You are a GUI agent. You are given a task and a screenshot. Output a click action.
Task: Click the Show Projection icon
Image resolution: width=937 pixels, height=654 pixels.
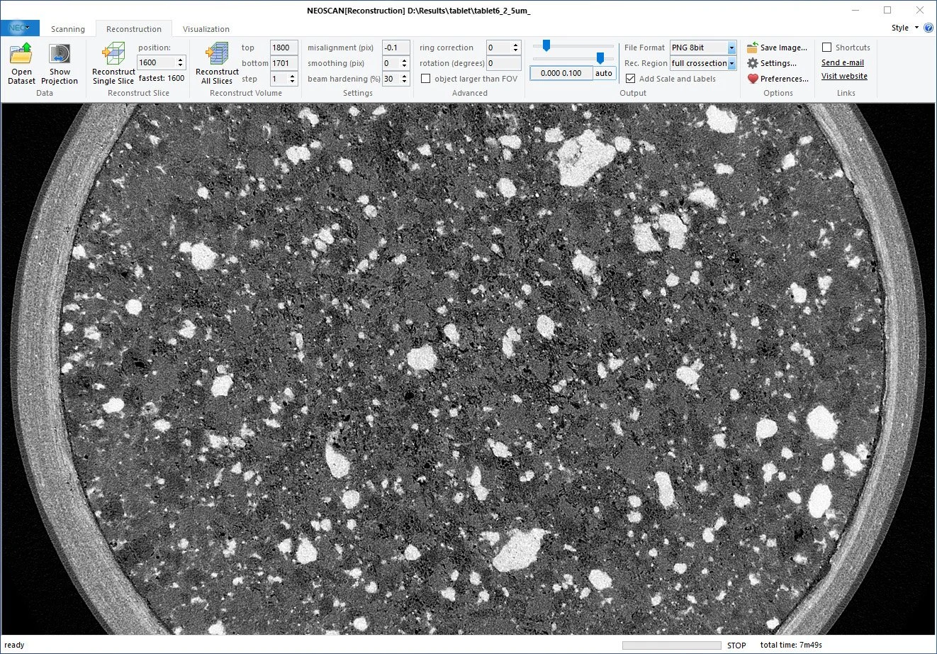tap(60, 54)
